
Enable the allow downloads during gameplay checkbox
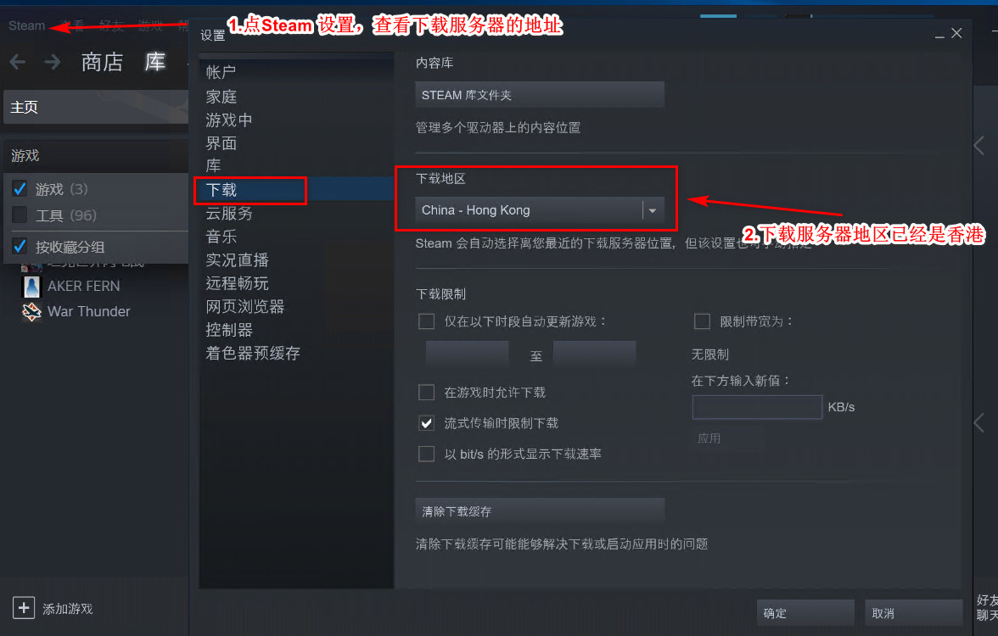tap(426, 393)
